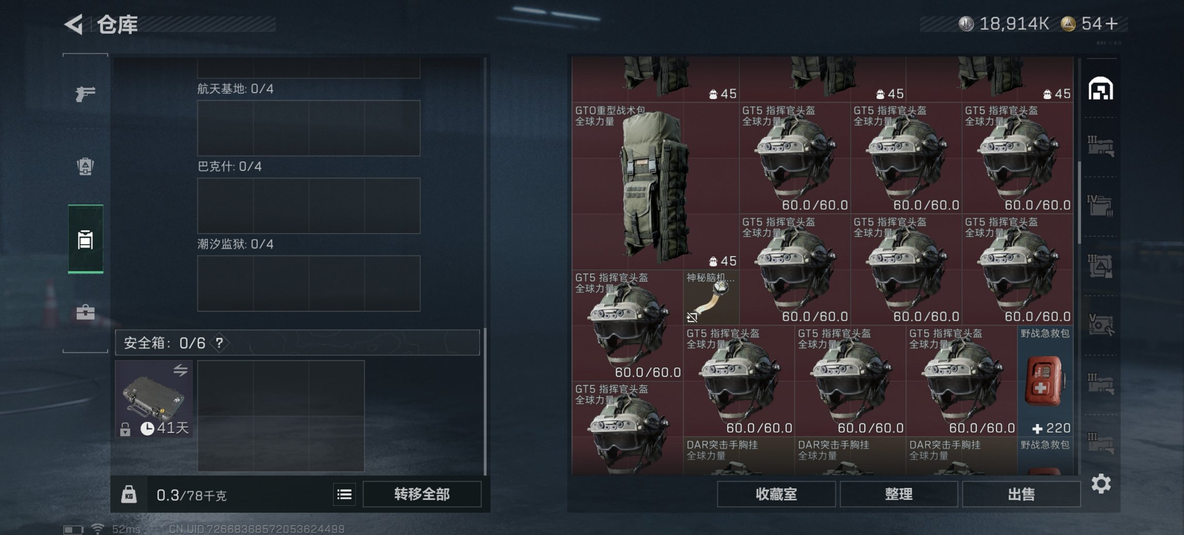Select the 神秘脑机 item in warehouse
The image size is (1184, 535).
[711, 297]
